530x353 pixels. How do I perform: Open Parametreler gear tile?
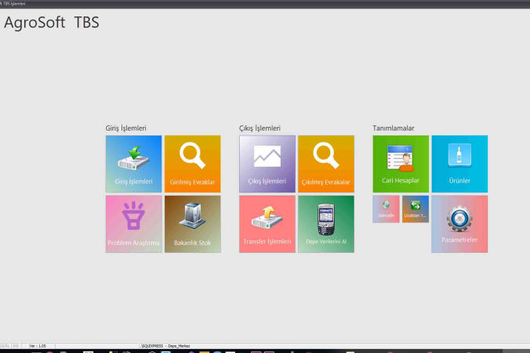tap(459, 224)
